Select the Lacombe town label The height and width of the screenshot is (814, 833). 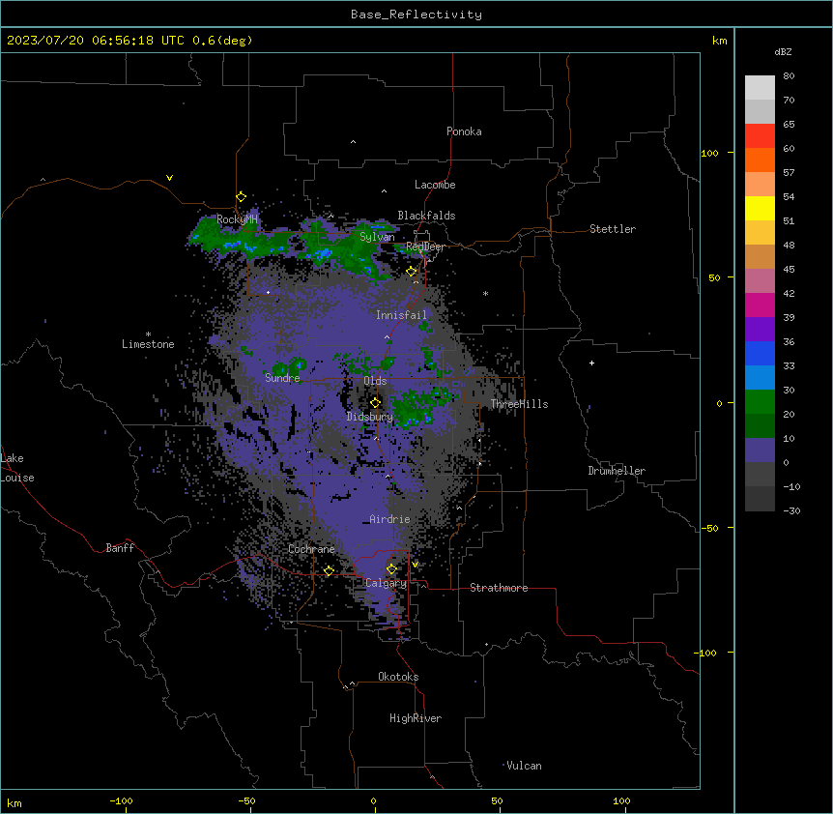click(435, 185)
